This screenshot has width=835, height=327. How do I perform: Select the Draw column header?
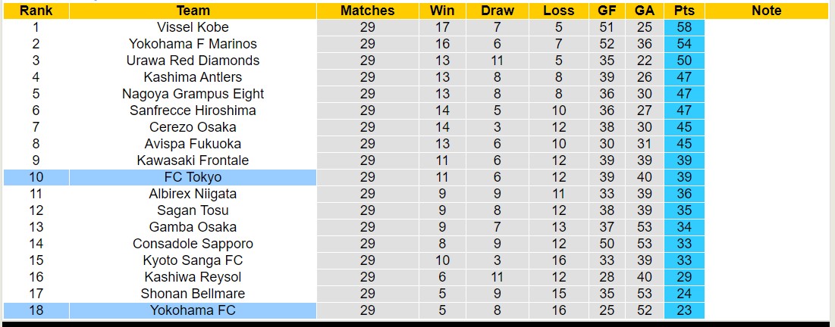click(497, 11)
